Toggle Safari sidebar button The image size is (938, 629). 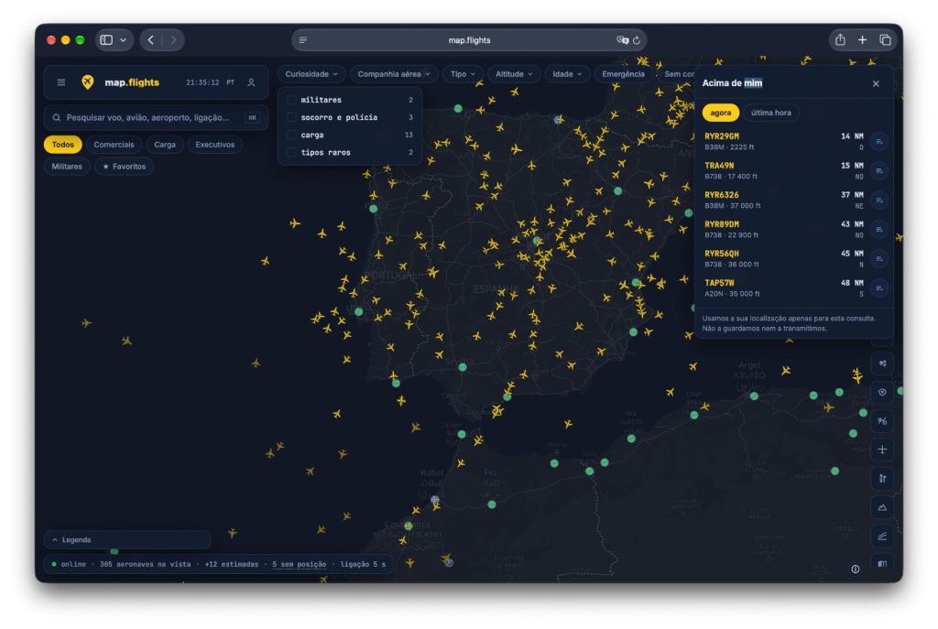[x=106, y=39]
